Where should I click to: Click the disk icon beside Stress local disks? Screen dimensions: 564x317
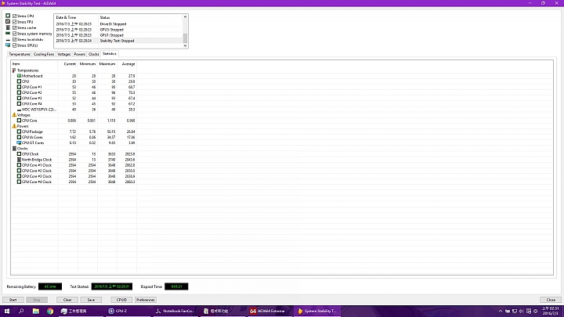(x=8, y=40)
